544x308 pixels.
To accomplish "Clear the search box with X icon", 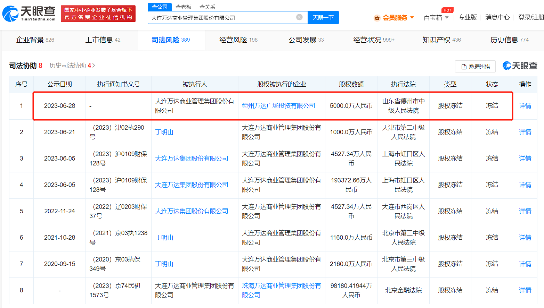I will click(299, 17).
